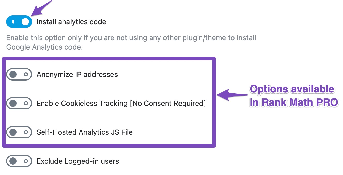Click the "[No Consent Required]" bracketed text

pyautogui.click(x=168, y=104)
